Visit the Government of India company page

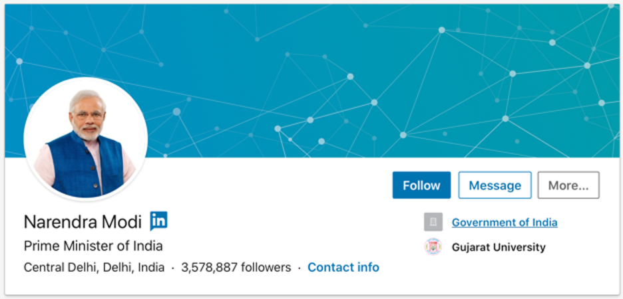[x=505, y=223]
